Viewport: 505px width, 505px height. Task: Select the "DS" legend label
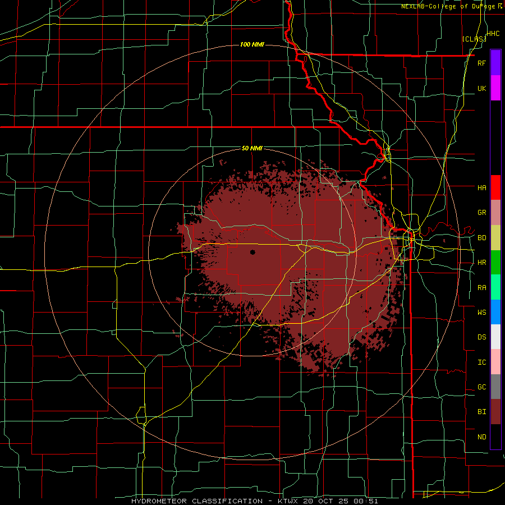481,337
